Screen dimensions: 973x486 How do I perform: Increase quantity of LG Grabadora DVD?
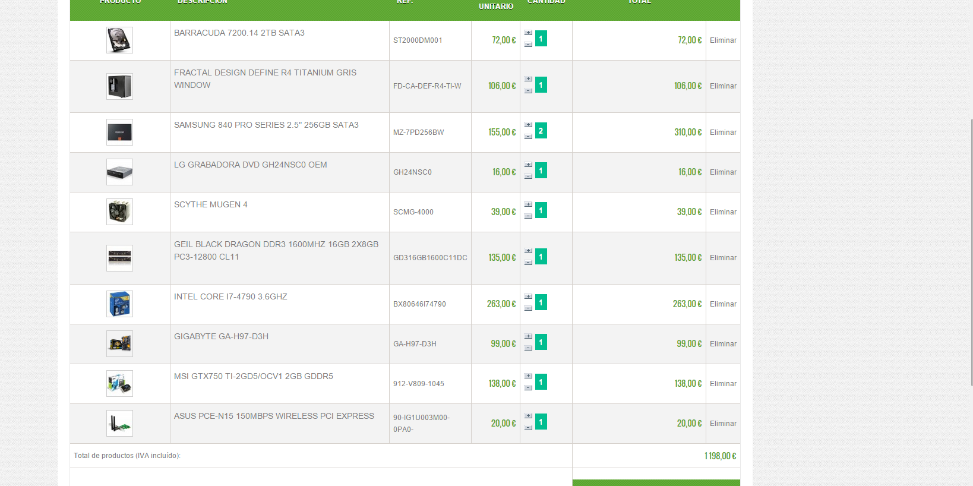528,165
